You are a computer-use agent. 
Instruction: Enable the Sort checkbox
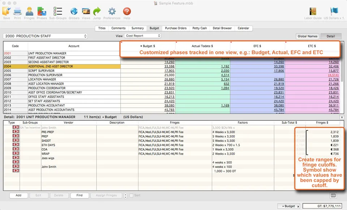pyautogui.click(x=131, y=195)
